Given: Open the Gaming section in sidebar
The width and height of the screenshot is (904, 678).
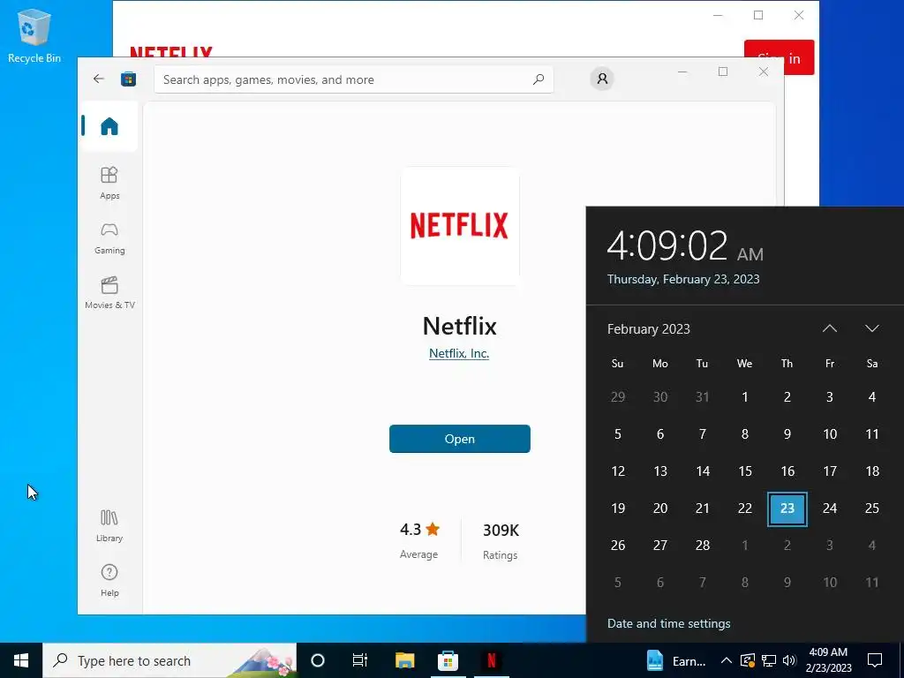Looking at the screenshot, I should coord(109,238).
